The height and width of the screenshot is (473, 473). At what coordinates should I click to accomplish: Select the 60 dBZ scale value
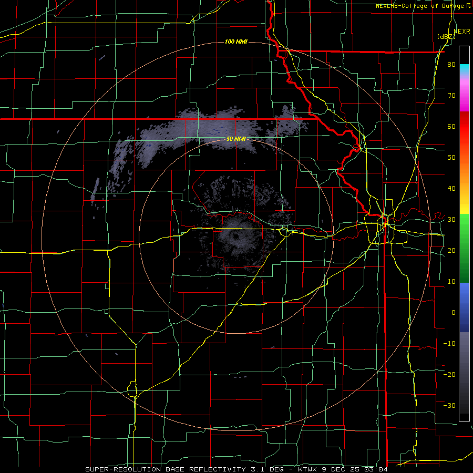tap(451, 126)
